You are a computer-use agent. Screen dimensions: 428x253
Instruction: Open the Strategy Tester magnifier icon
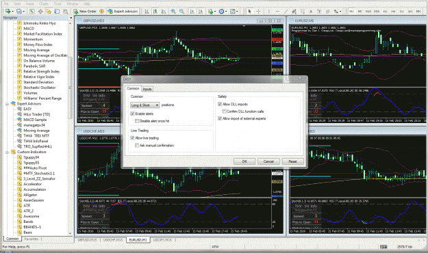click(66, 11)
